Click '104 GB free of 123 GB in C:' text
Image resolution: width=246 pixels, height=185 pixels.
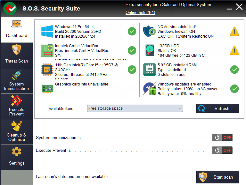182,55
